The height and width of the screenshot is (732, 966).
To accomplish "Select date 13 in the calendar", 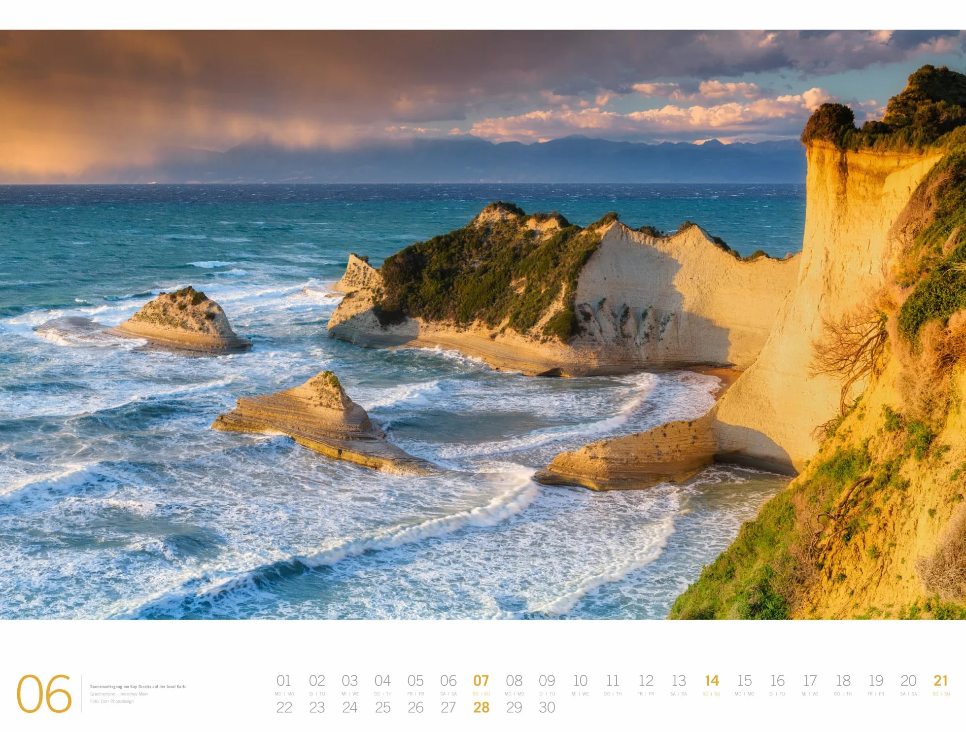I will click(x=679, y=681).
